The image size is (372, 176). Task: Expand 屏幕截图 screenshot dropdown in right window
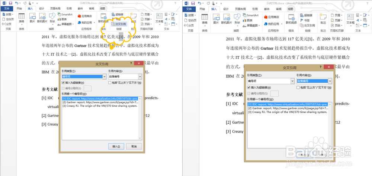tap(259, 25)
